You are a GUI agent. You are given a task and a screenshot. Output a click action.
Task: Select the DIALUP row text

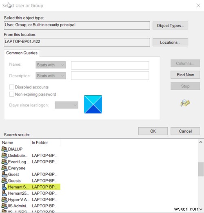tap(15, 149)
